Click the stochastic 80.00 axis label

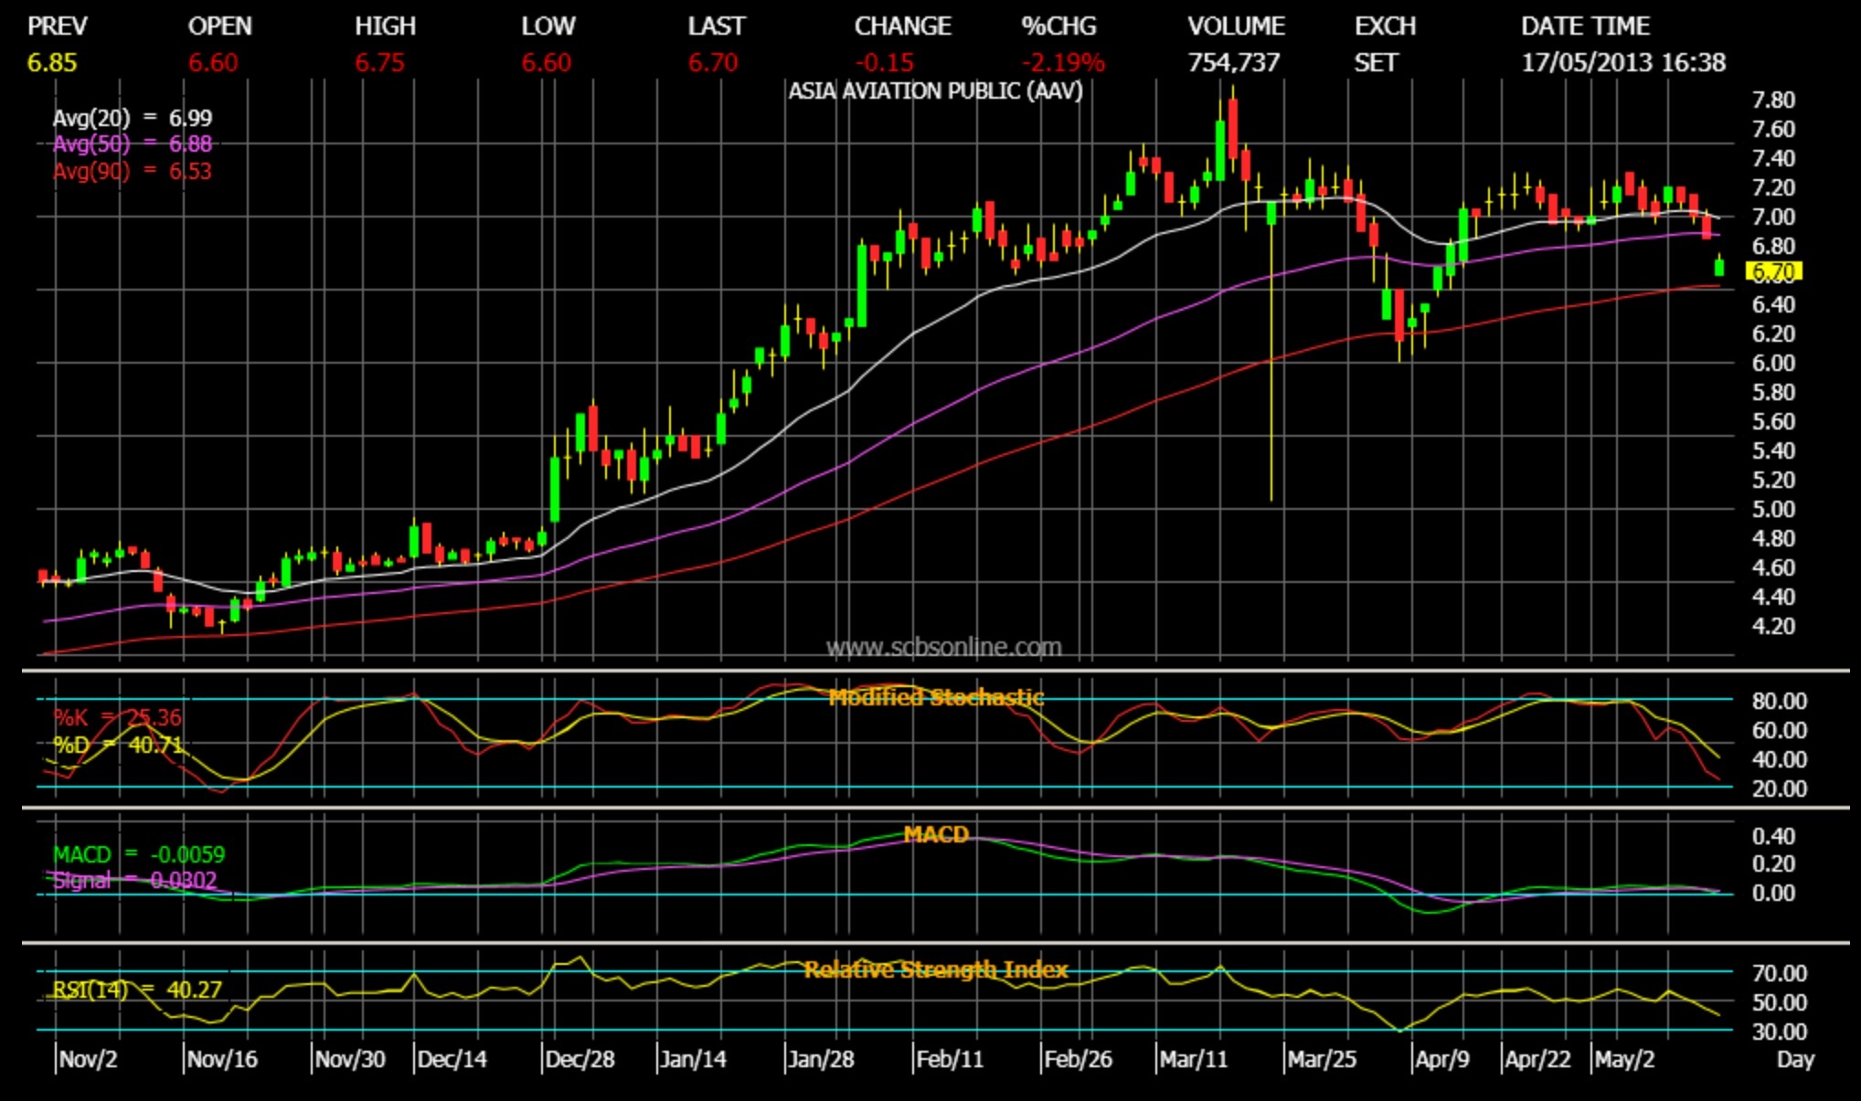tap(1779, 701)
